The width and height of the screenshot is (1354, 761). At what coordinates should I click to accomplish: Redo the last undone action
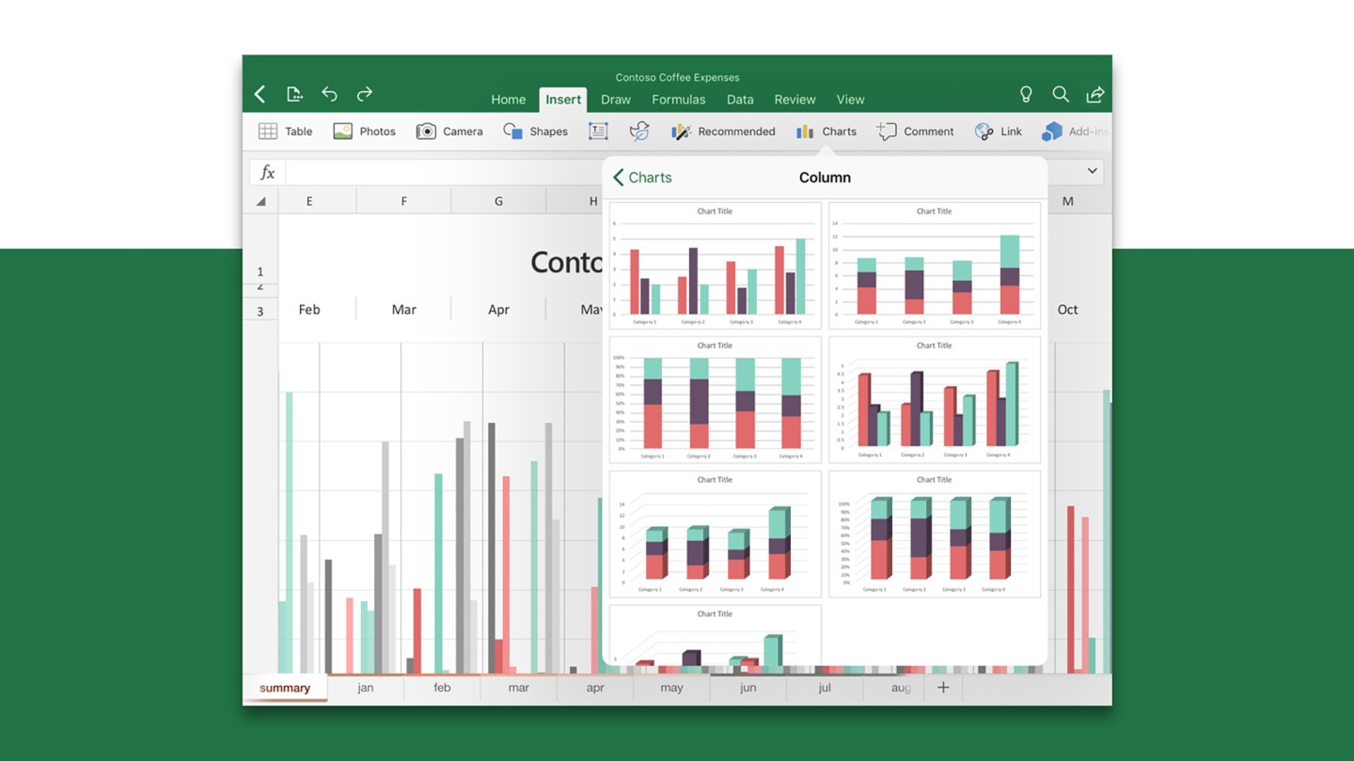click(364, 94)
